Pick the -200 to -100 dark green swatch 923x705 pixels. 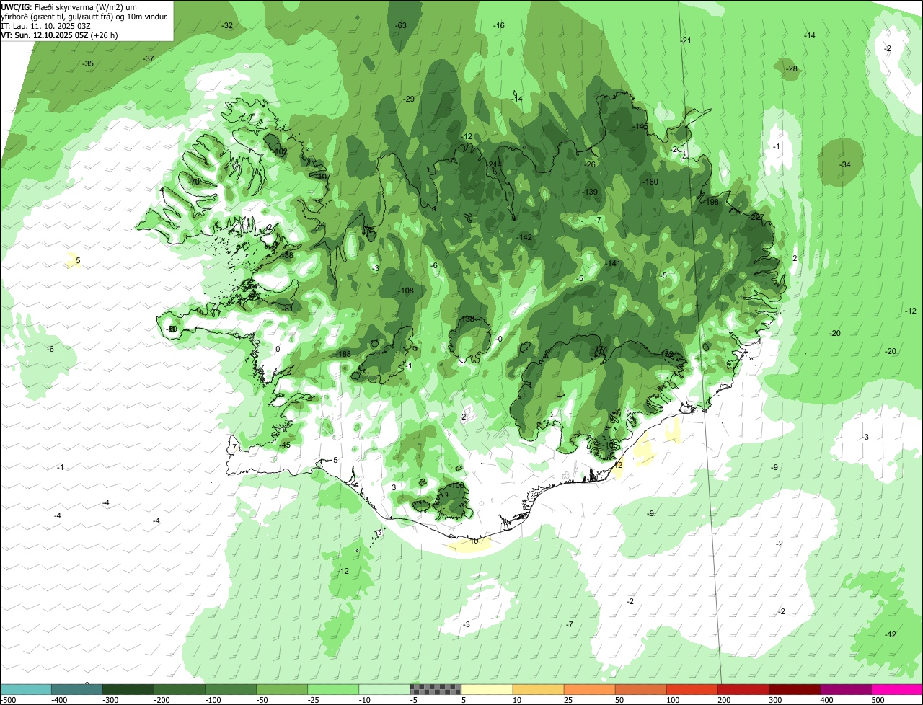click(x=179, y=689)
